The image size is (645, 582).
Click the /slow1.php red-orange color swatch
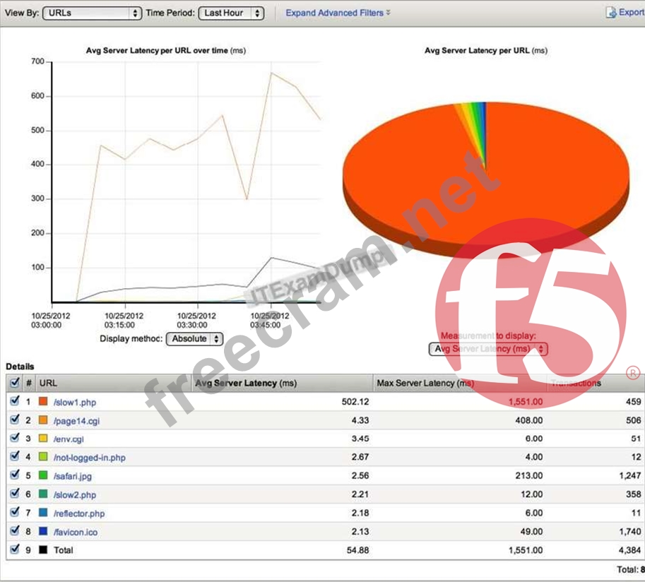point(43,401)
